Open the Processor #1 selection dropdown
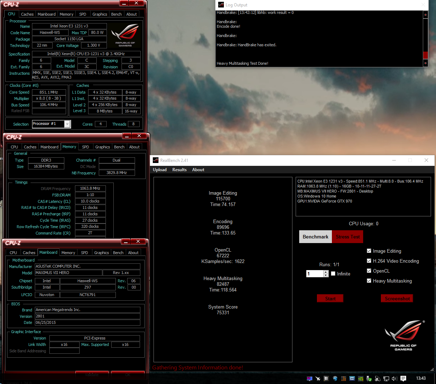Screen dimensions: 436x384 tap(67, 124)
